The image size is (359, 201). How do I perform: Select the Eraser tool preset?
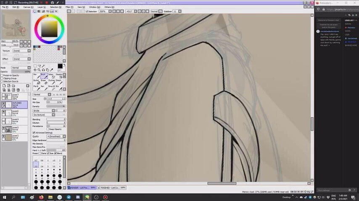[x=44, y=82]
